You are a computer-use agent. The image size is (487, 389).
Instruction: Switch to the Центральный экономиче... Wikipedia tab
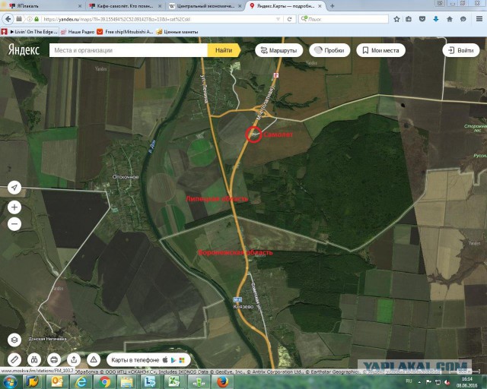[x=205, y=6]
